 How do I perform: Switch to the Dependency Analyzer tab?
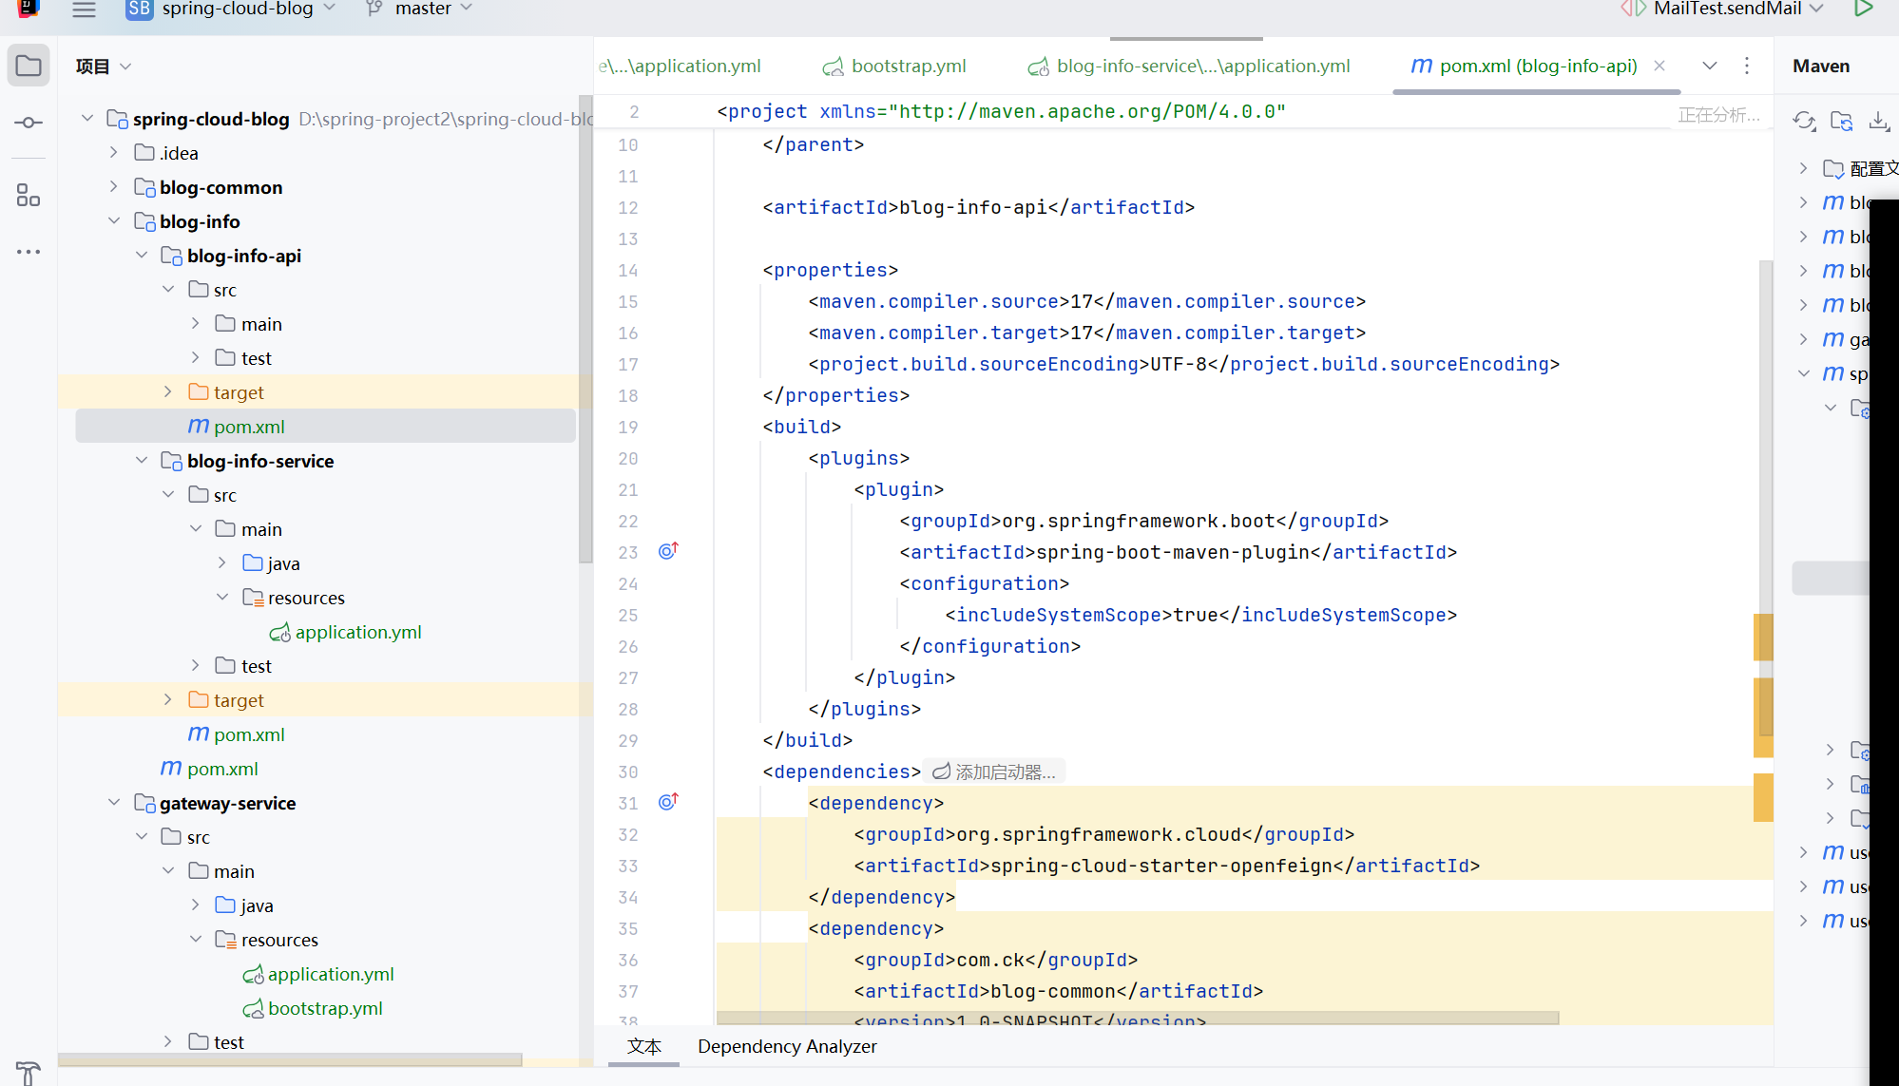pyautogui.click(x=787, y=1046)
